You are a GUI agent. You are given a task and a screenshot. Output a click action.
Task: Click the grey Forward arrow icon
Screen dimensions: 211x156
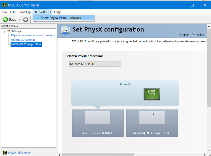25,19
